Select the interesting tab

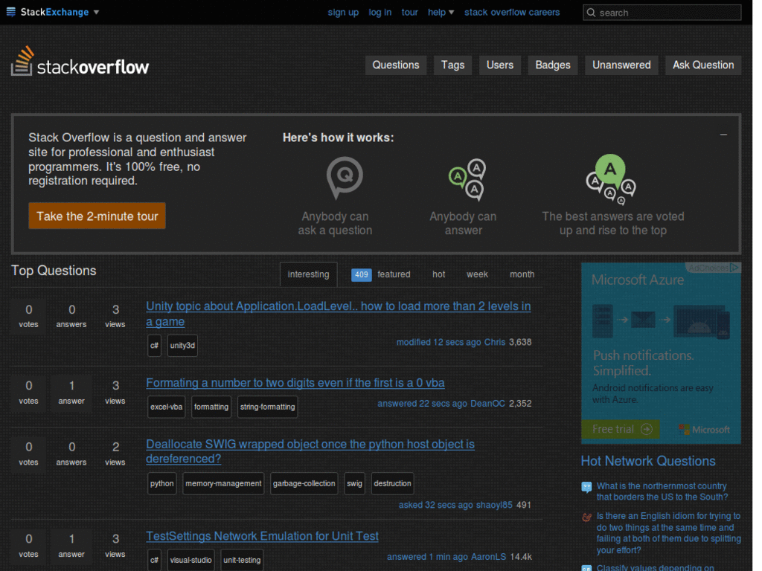pos(308,274)
